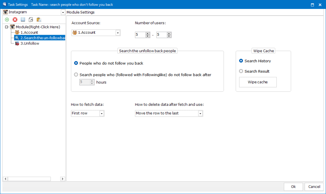
Task: Click the red delete module icon
Action: pos(15,20)
